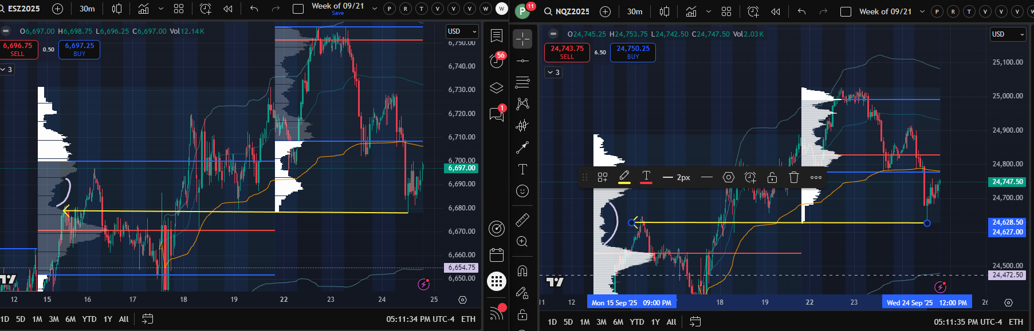This screenshot has width=1034, height=331.
Task: Toggle fullscreen square on NQZ2025 toolbar
Action: tap(846, 11)
